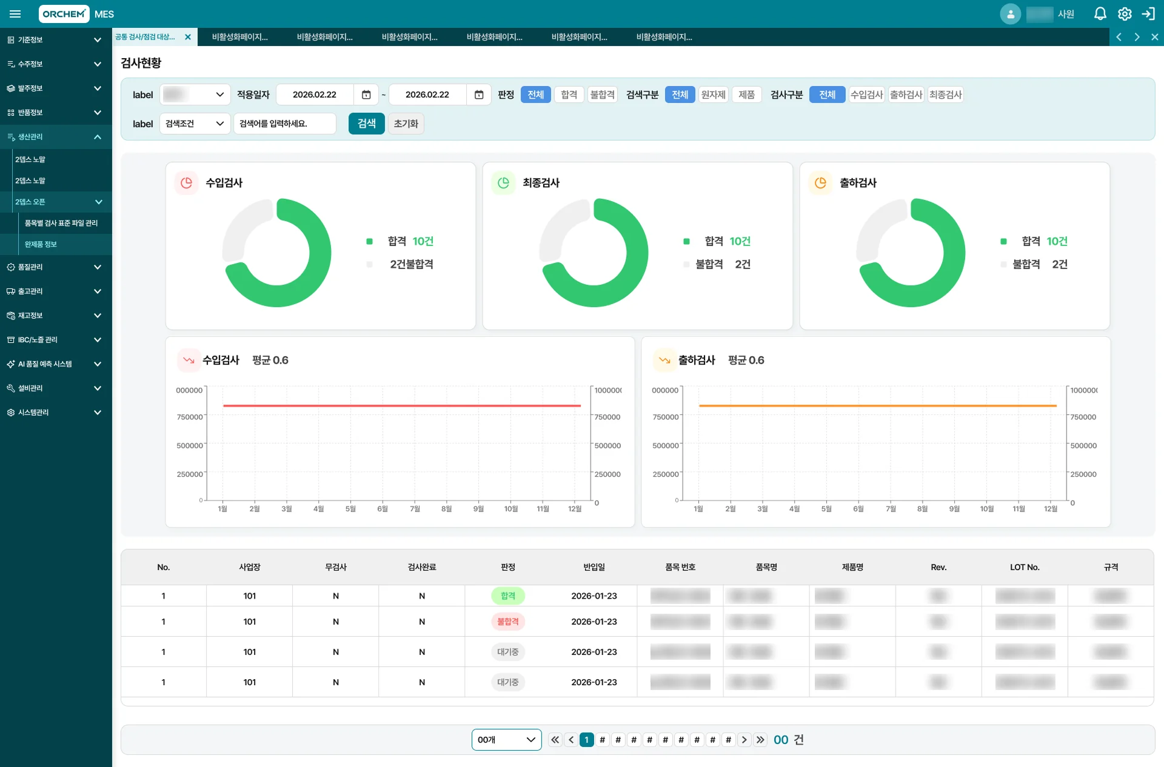Expand the 기준정보 sidebar menu
1164x767 pixels.
click(56, 40)
